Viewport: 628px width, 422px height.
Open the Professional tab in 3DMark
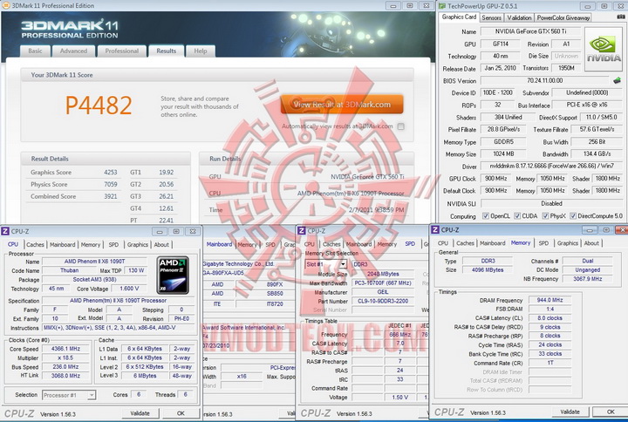(122, 51)
